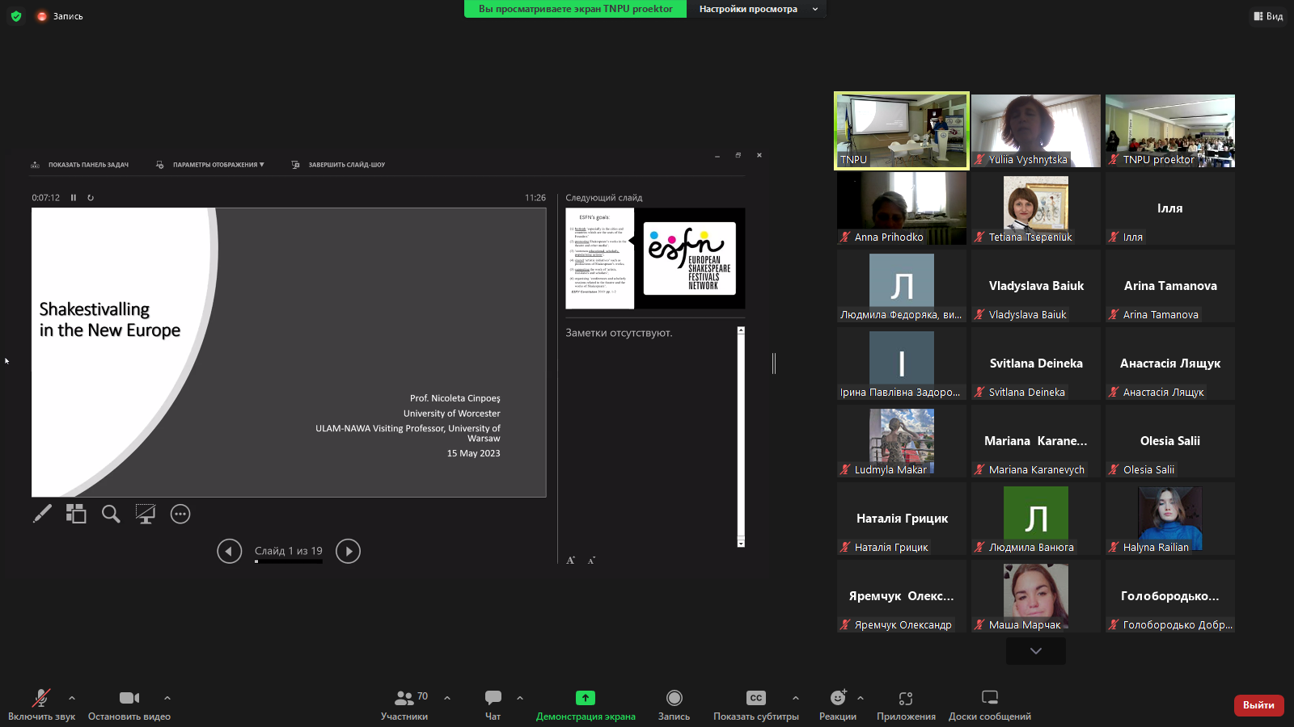The height and width of the screenshot is (727, 1294).
Task: Click the notes panel vertical scrollbar
Action: 741,436
